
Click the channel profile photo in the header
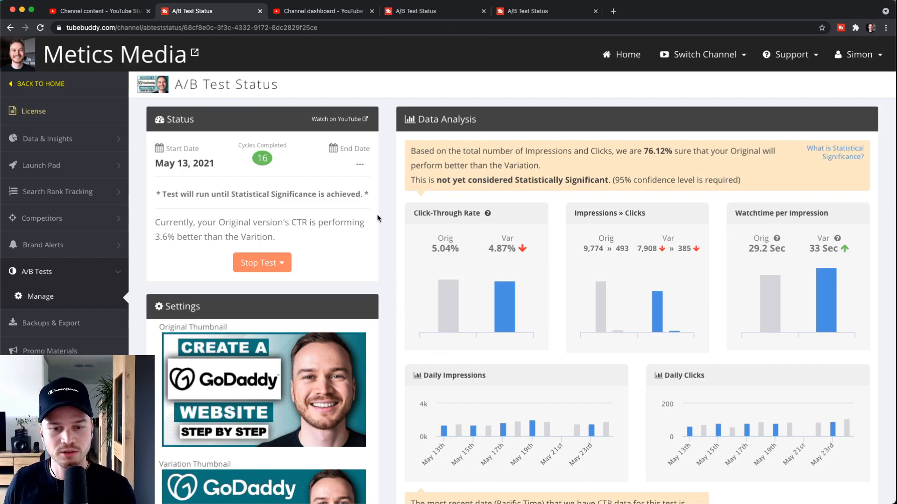coord(18,54)
